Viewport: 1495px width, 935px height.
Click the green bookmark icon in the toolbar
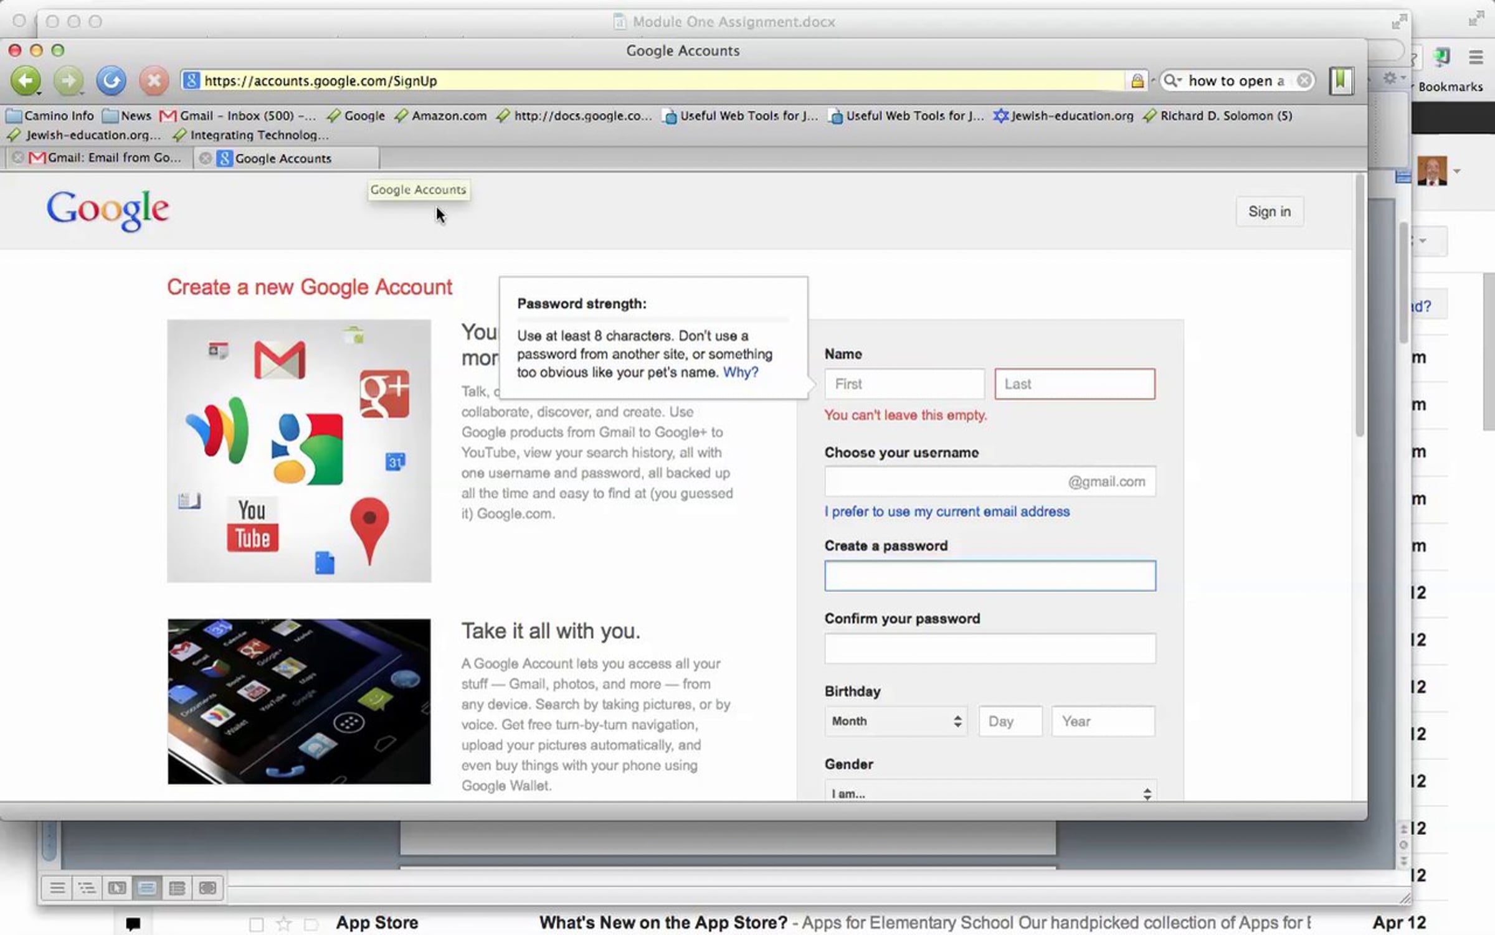(x=1341, y=80)
